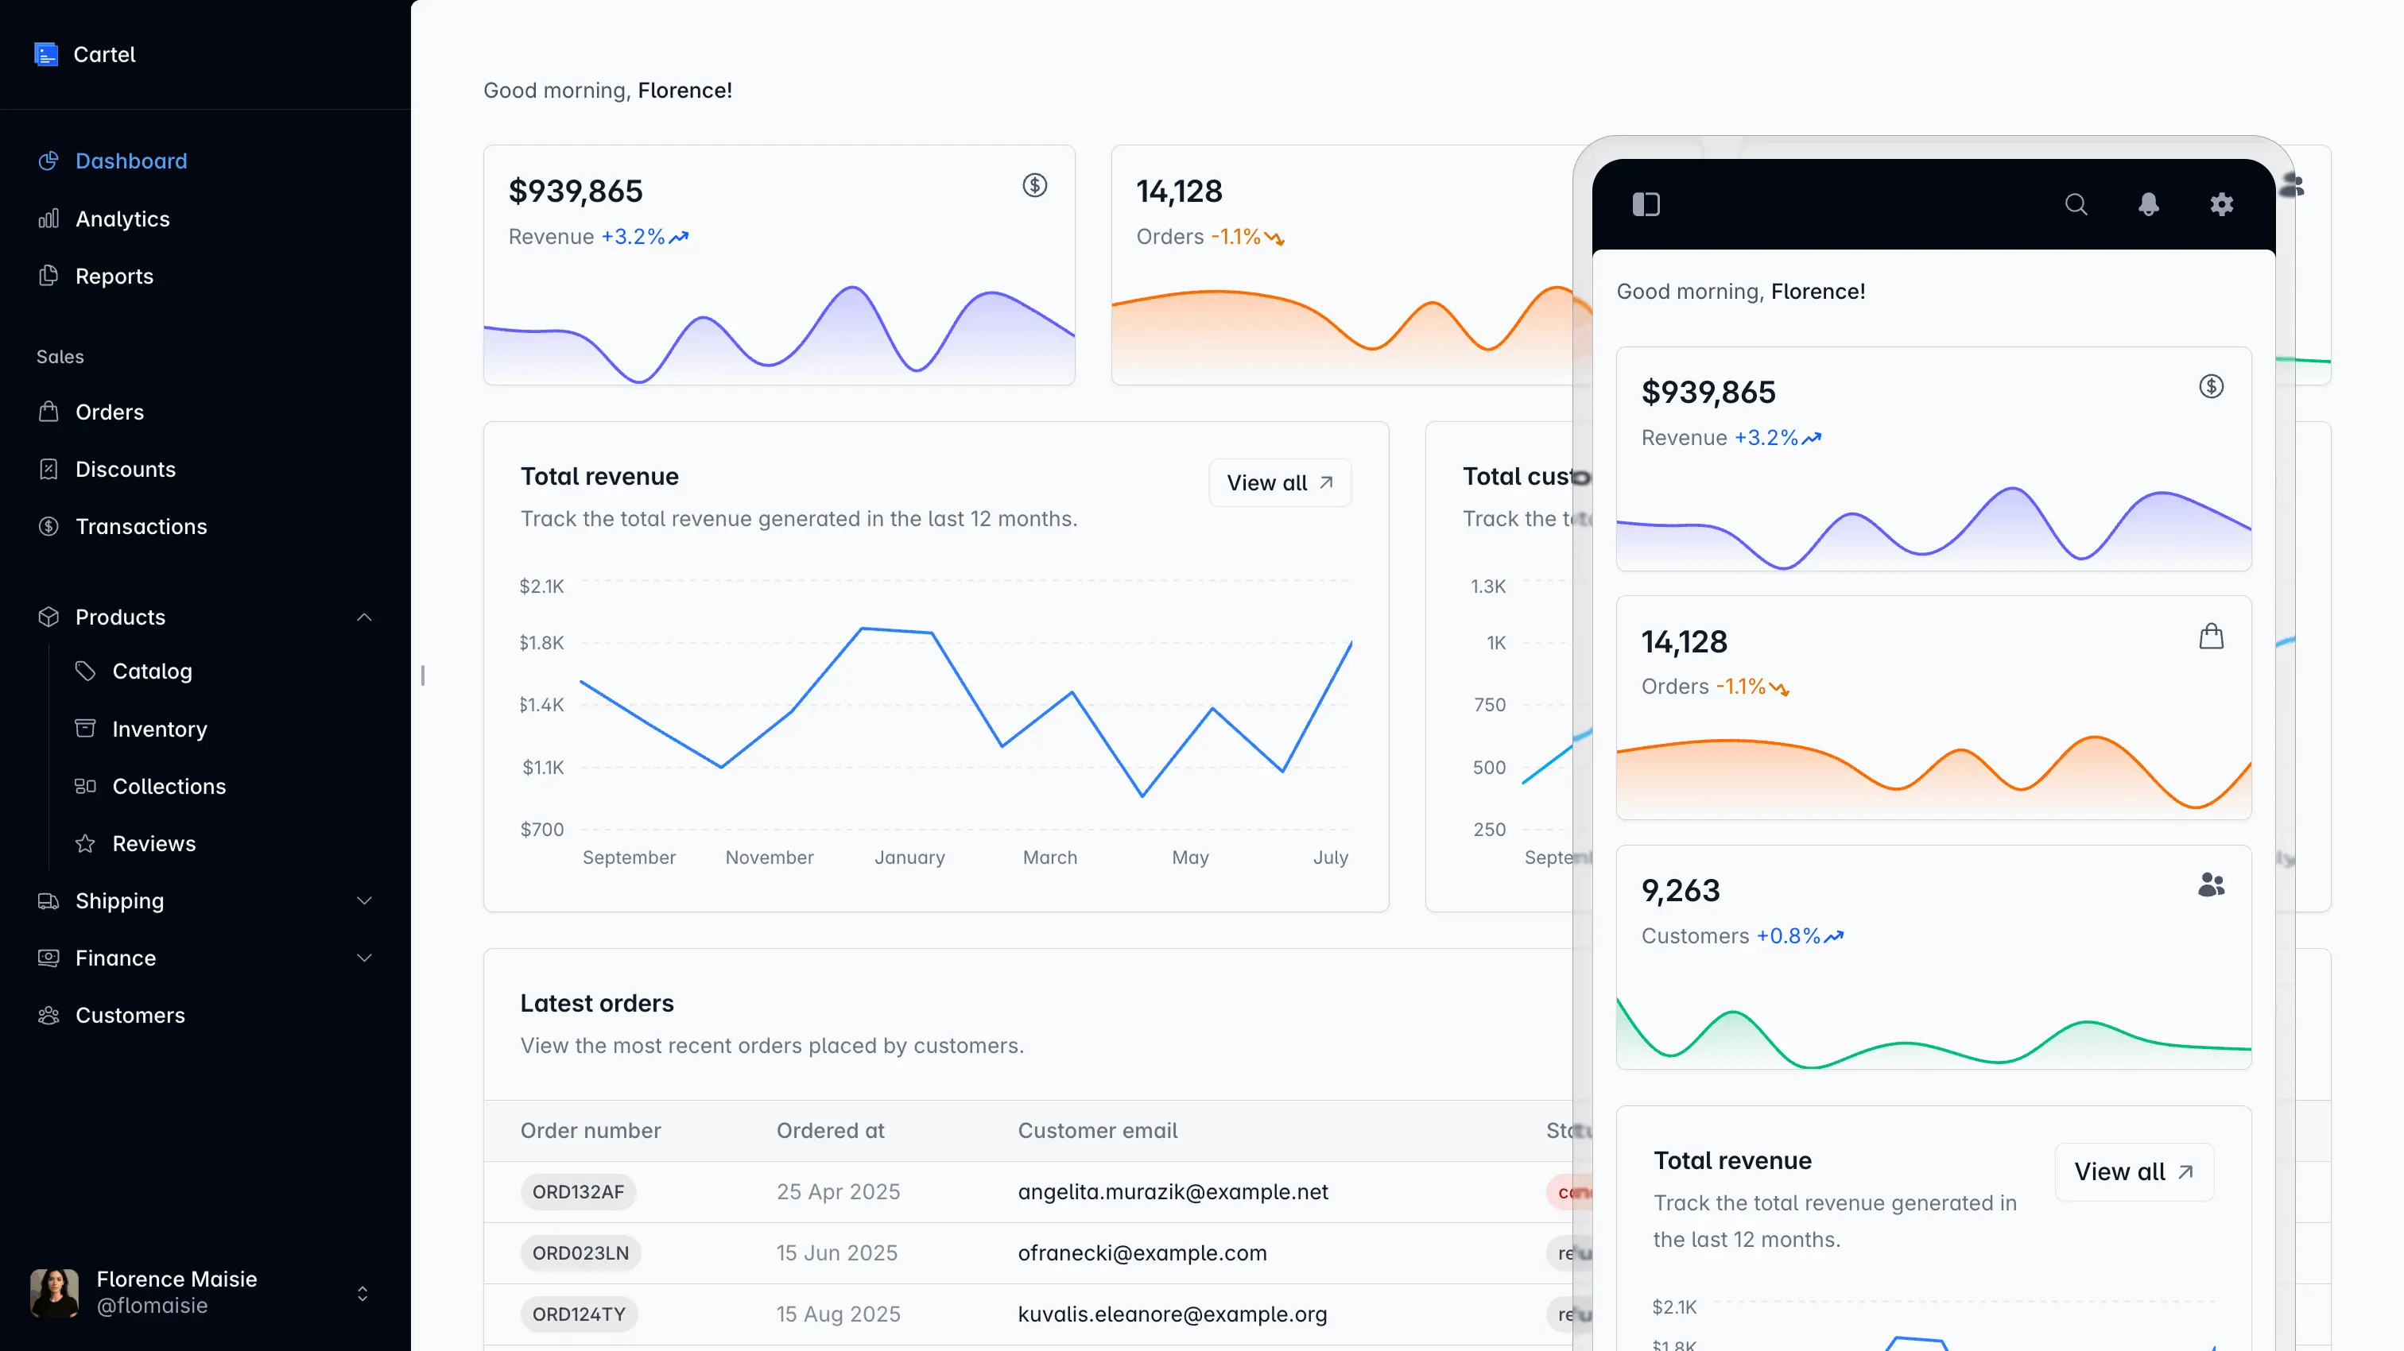
Task: Click the Reviews star icon
Action: coord(85,843)
